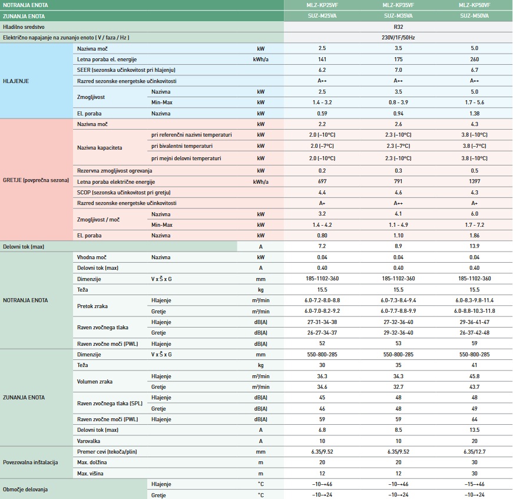Image resolution: width=513 pixels, height=499 pixels.
Task: Click the HLAJENJE section label
Action: (x=16, y=81)
